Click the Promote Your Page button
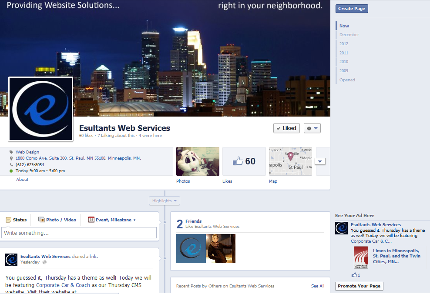 coord(359,286)
